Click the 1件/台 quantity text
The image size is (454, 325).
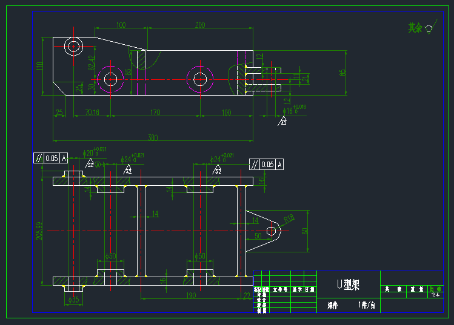[367, 305]
